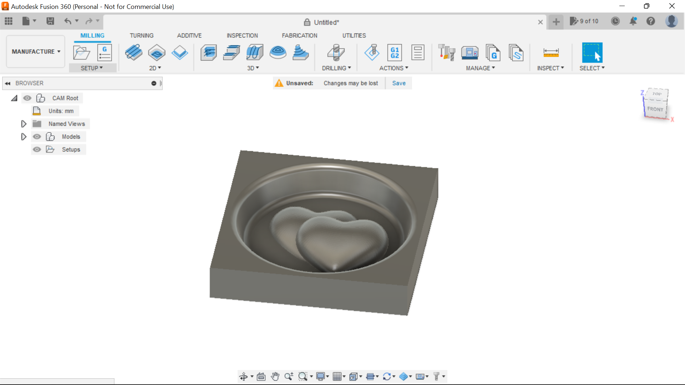Open the SETUP dropdown menu
685x385 pixels.
pos(92,68)
